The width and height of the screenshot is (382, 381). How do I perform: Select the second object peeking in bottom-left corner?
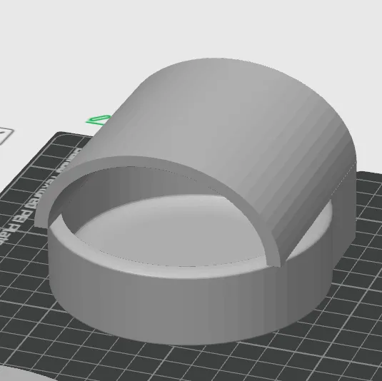tap(12, 375)
